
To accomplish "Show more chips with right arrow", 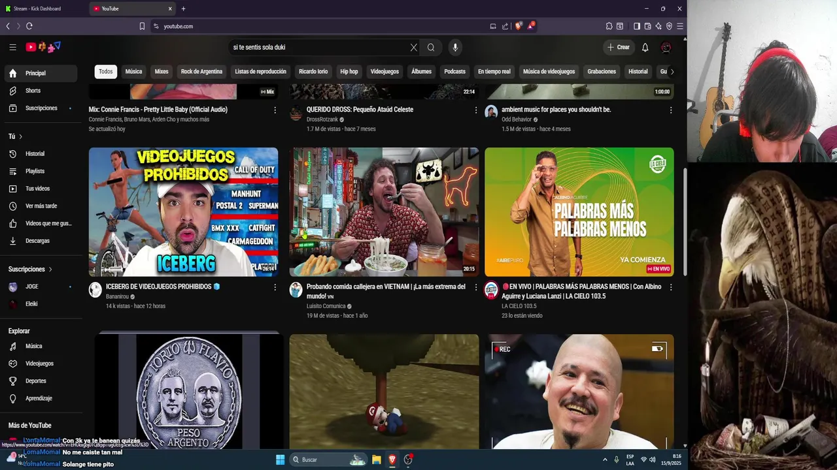I will tap(672, 72).
